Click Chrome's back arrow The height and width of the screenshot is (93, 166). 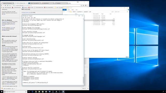(x=2, y=5)
